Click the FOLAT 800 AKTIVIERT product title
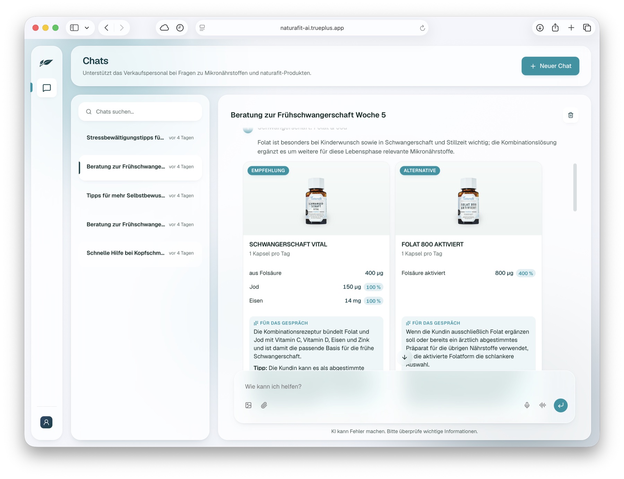The height and width of the screenshot is (479, 624). [432, 244]
